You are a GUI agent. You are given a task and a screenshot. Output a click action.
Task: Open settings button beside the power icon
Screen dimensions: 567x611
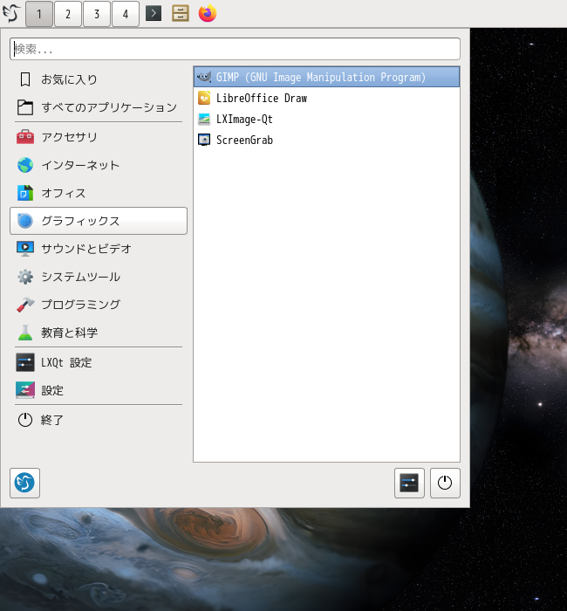(x=409, y=483)
